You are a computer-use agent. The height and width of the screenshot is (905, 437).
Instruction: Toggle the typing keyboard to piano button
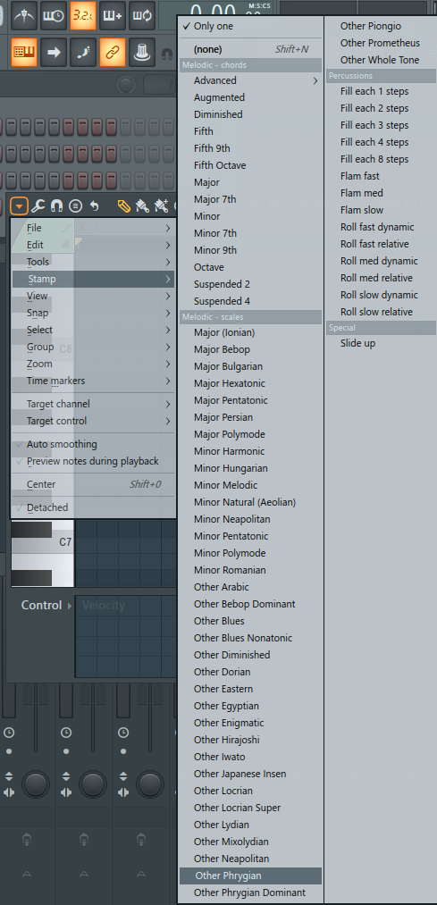[x=24, y=52]
